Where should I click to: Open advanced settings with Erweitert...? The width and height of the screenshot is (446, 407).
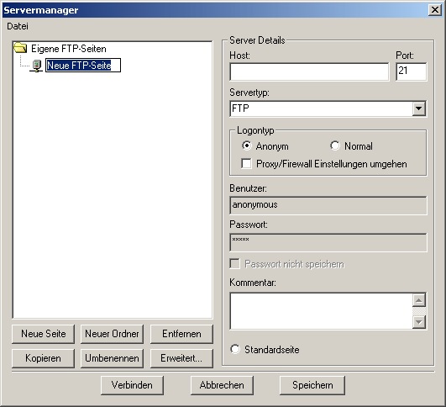coord(181,358)
